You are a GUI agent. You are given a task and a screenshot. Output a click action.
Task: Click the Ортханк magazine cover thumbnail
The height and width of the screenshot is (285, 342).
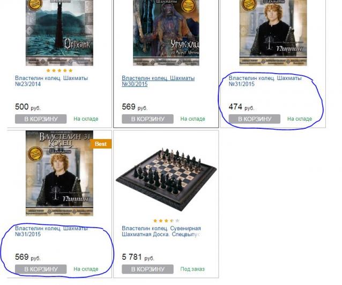coord(60,33)
